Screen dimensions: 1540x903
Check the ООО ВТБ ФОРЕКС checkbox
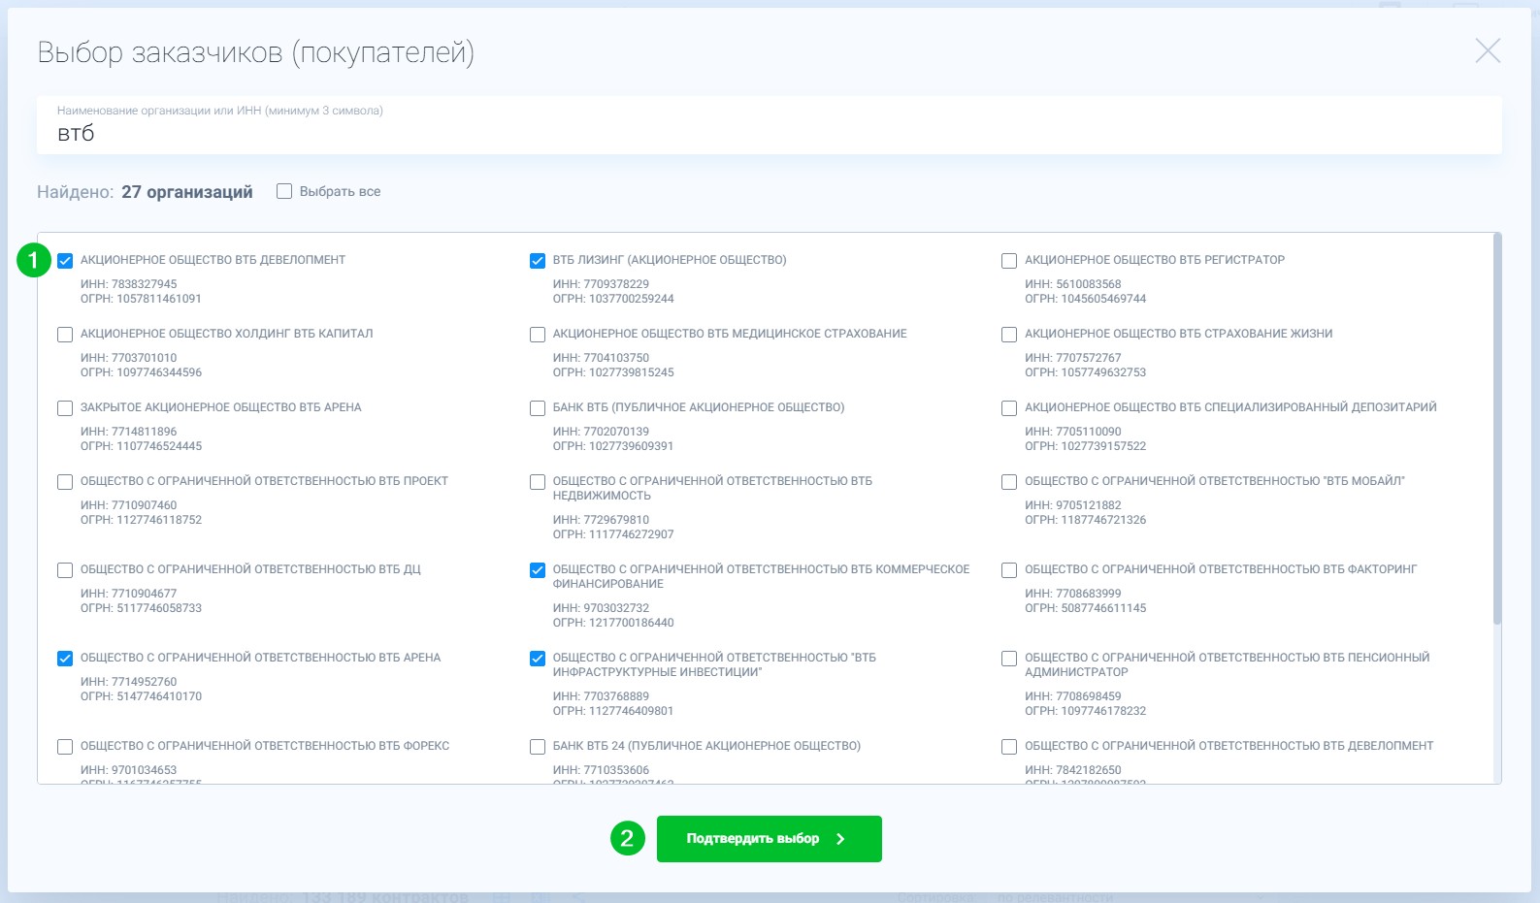[65, 747]
